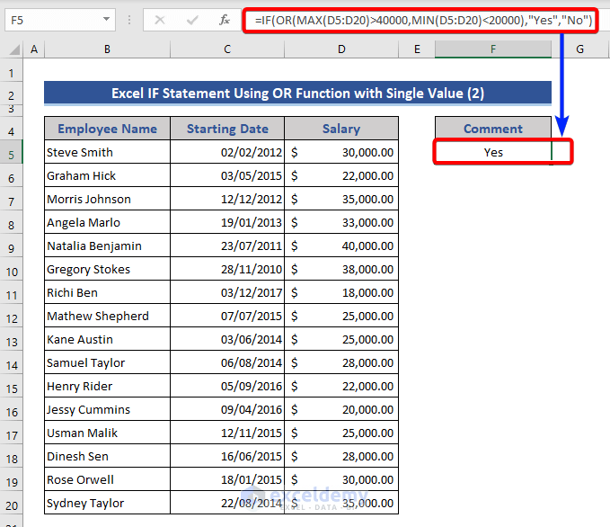Click in the Name Box showing F5

tap(60, 20)
